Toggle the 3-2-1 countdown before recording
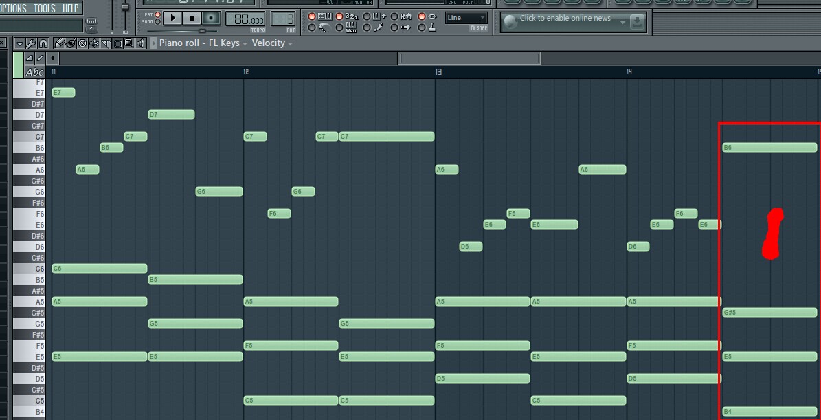 351,16
